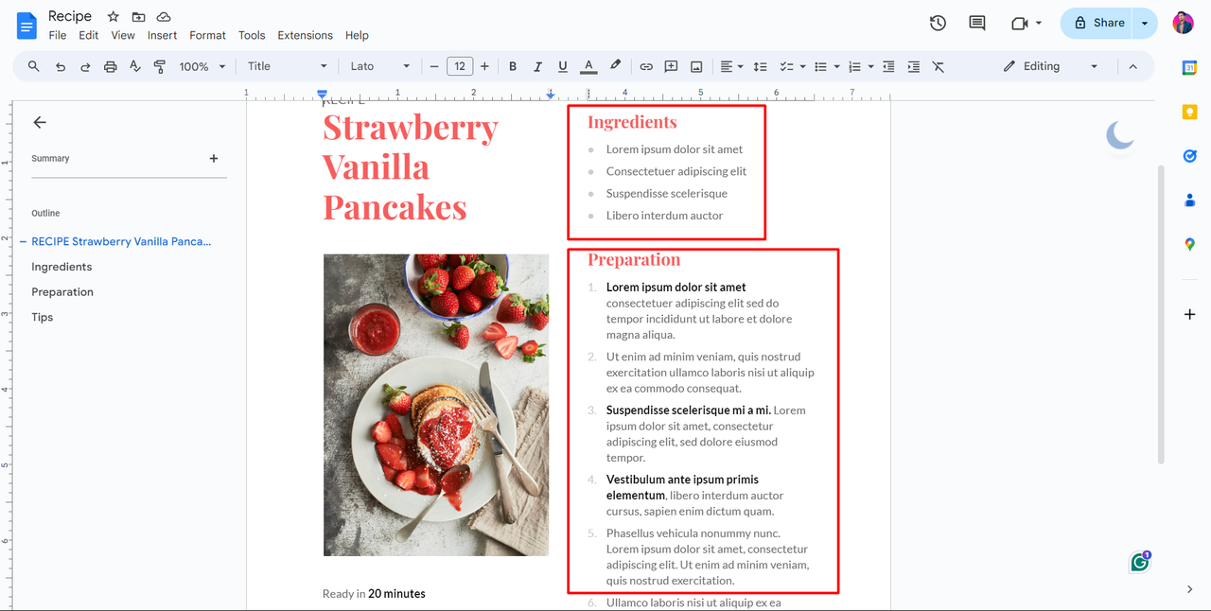Show the side panel chevron
The height and width of the screenshot is (611, 1211).
pos(1190,589)
